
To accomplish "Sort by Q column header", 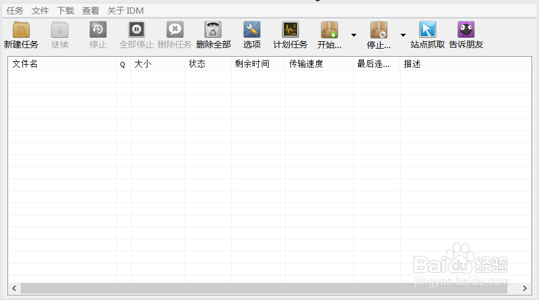I will pos(123,64).
